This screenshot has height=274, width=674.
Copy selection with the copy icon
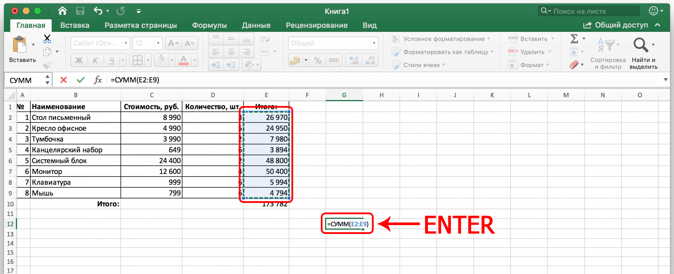point(47,52)
